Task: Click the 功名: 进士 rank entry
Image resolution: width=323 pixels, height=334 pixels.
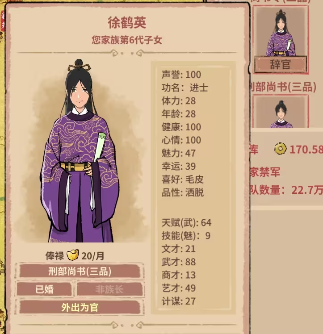Action: [185, 88]
